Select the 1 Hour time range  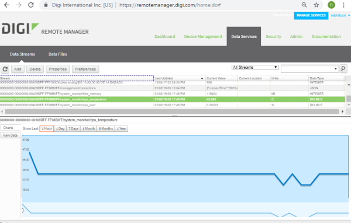pyautogui.click(x=47, y=128)
